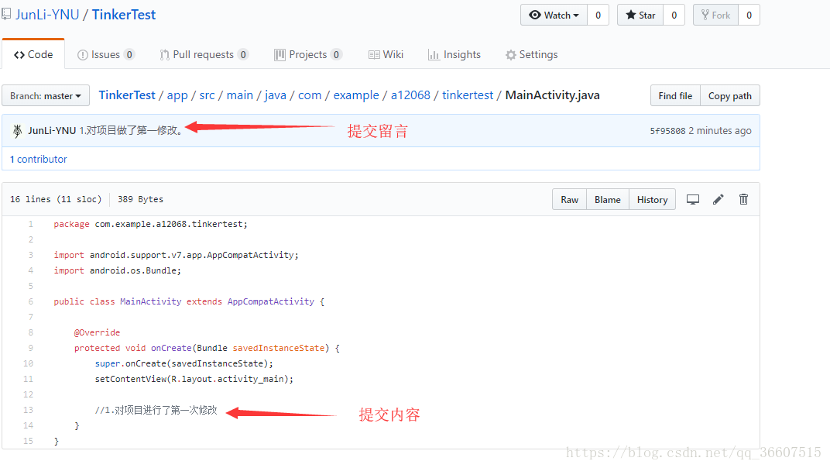Click the comment "//1.对项目进行了第一次修改"
The height and width of the screenshot is (468, 830).
point(156,410)
